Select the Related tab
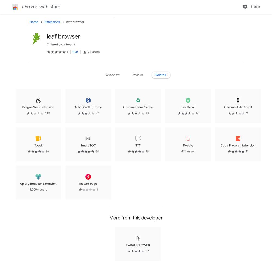The width and height of the screenshot is (272, 272). [x=161, y=75]
